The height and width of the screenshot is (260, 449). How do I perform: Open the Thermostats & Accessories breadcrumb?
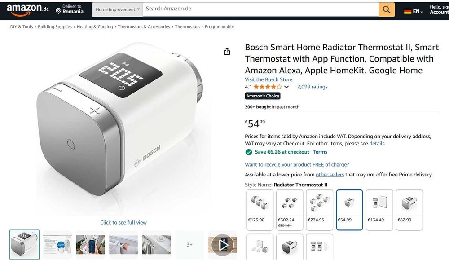pos(144,26)
